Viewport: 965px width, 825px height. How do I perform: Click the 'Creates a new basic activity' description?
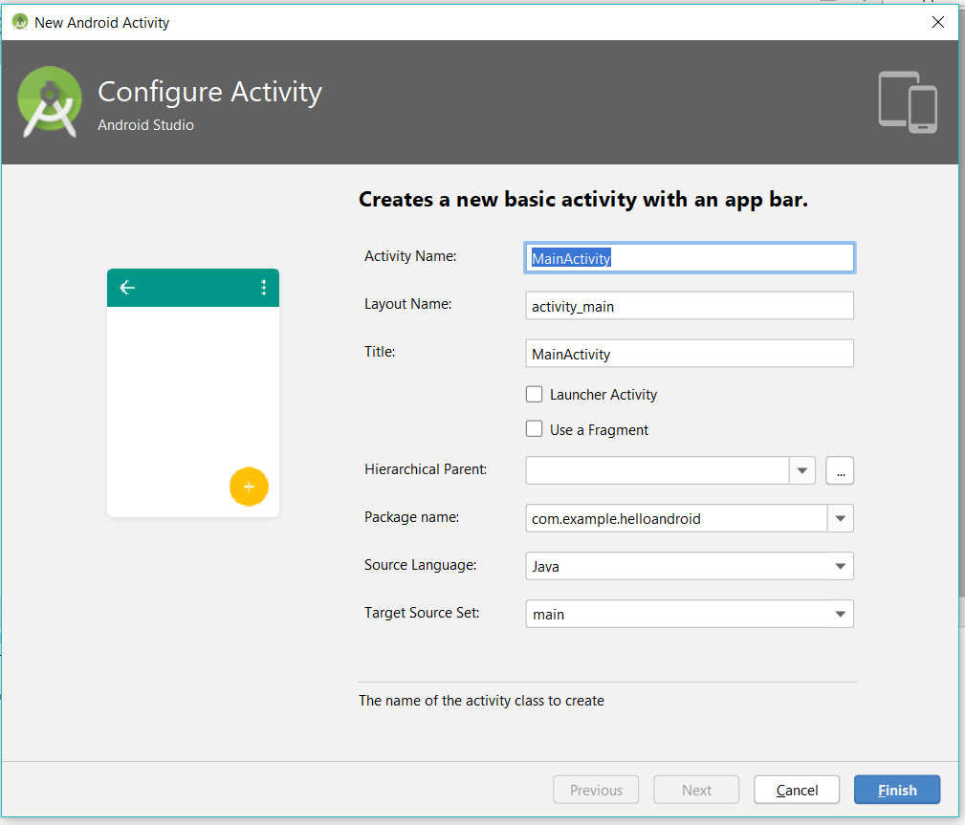click(x=582, y=200)
